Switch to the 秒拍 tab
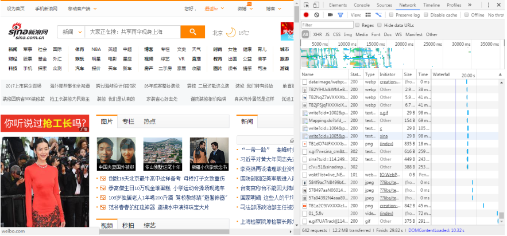Viewport: 507px width, 236px height. click(128, 225)
